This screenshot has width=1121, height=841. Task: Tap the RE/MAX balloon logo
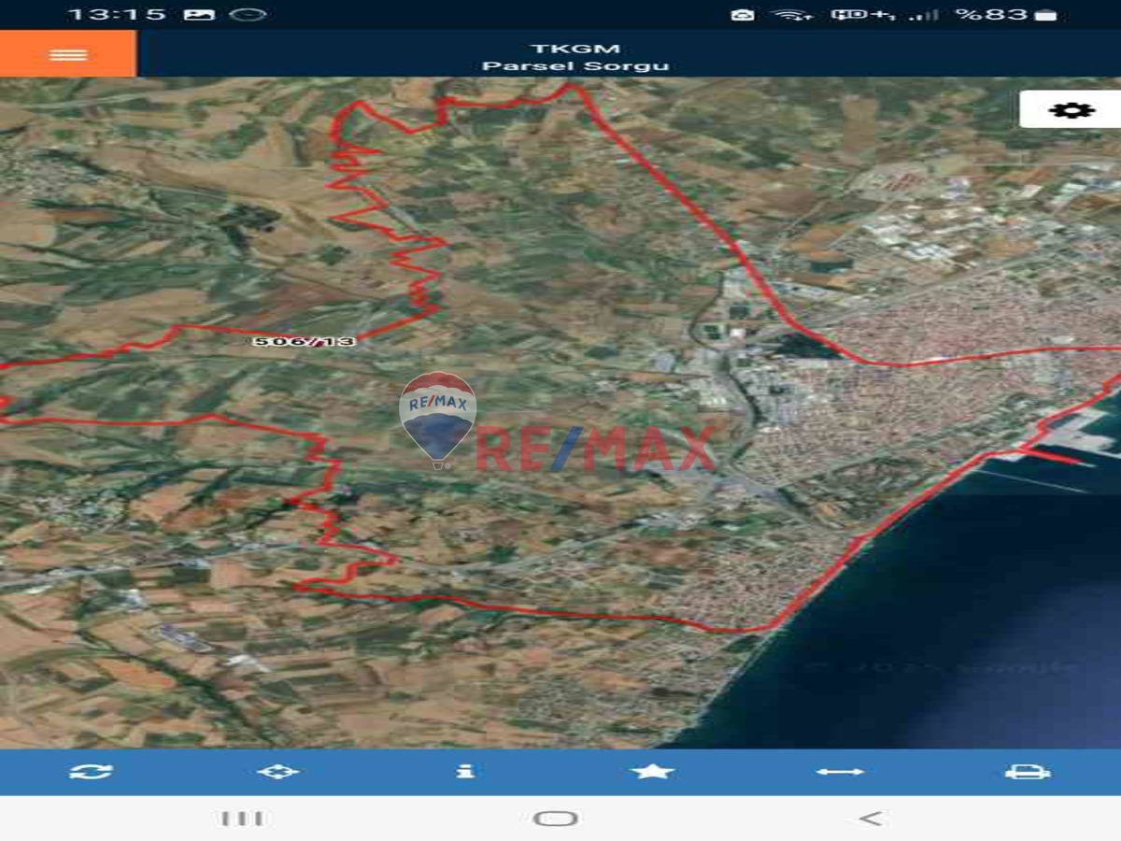coord(437,416)
